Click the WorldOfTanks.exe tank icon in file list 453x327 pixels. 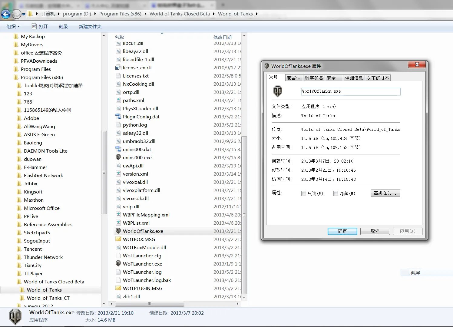(x=118, y=231)
